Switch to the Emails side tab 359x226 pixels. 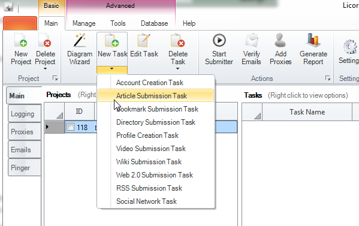(x=24, y=150)
